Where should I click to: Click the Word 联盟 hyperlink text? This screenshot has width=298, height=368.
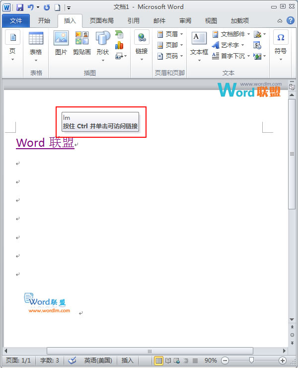45,143
